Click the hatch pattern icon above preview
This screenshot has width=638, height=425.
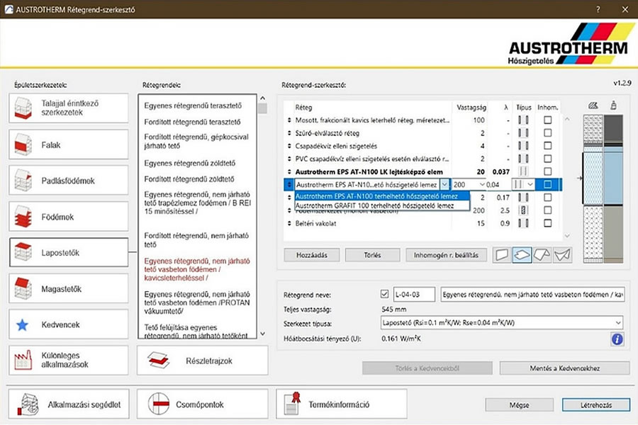click(x=593, y=106)
